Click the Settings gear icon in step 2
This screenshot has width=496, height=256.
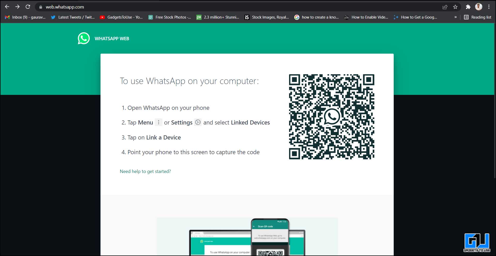click(x=198, y=122)
